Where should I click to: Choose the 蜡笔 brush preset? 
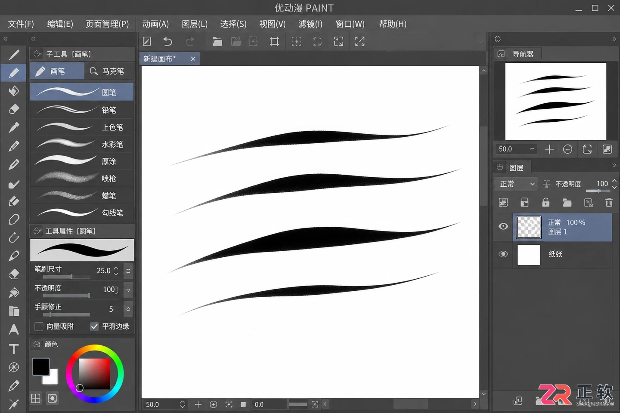click(x=82, y=195)
